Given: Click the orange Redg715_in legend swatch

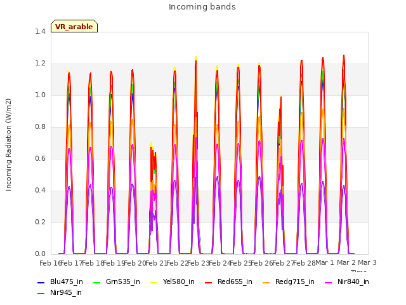Looking at the screenshot, I should (x=266, y=282).
